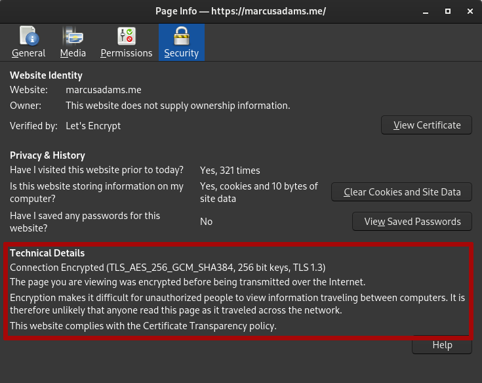
Task: Select the website name marcusadams.me
Action: click(104, 90)
